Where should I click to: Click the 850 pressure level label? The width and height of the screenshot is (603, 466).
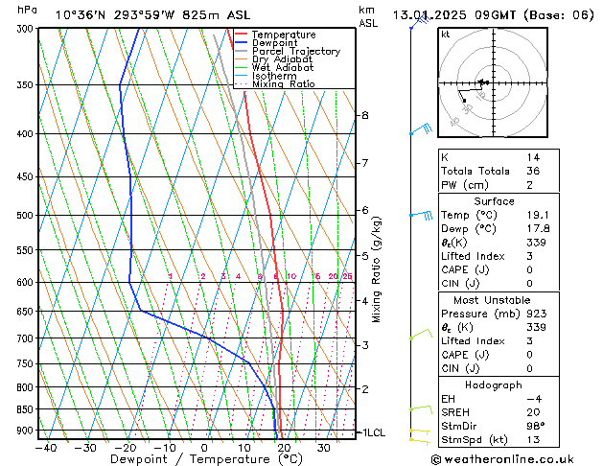[27, 409]
